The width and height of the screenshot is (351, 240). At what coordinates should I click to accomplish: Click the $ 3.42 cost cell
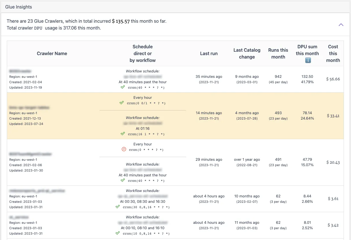click(333, 225)
